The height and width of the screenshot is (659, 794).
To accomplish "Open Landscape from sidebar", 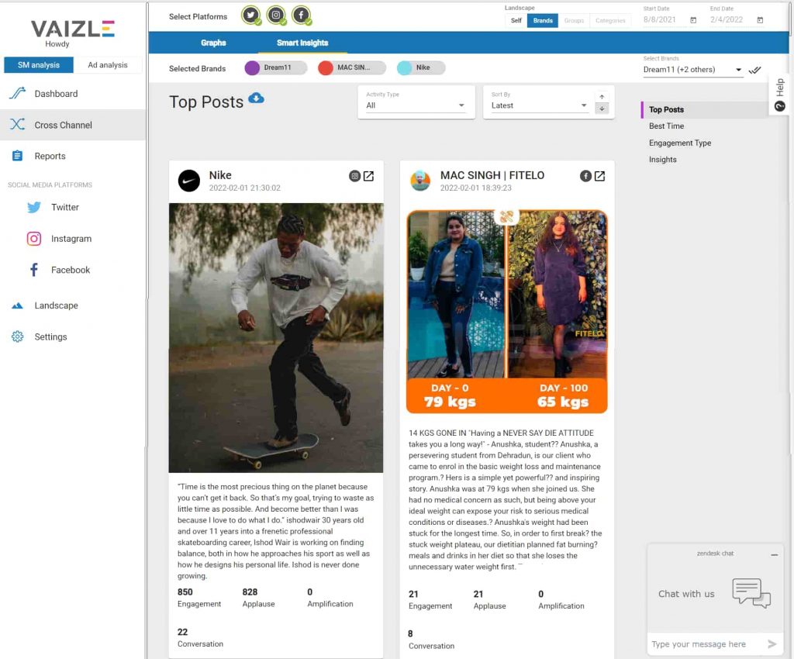I will [x=73, y=305].
